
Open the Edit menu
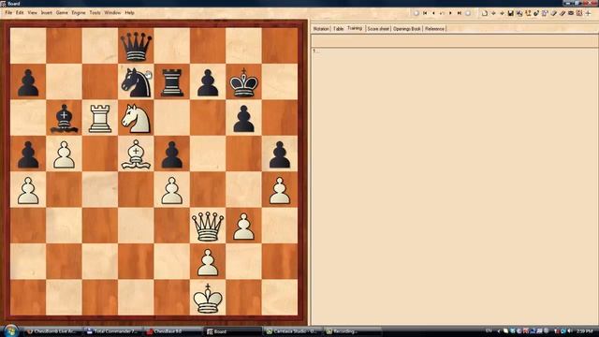pyautogui.click(x=20, y=12)
